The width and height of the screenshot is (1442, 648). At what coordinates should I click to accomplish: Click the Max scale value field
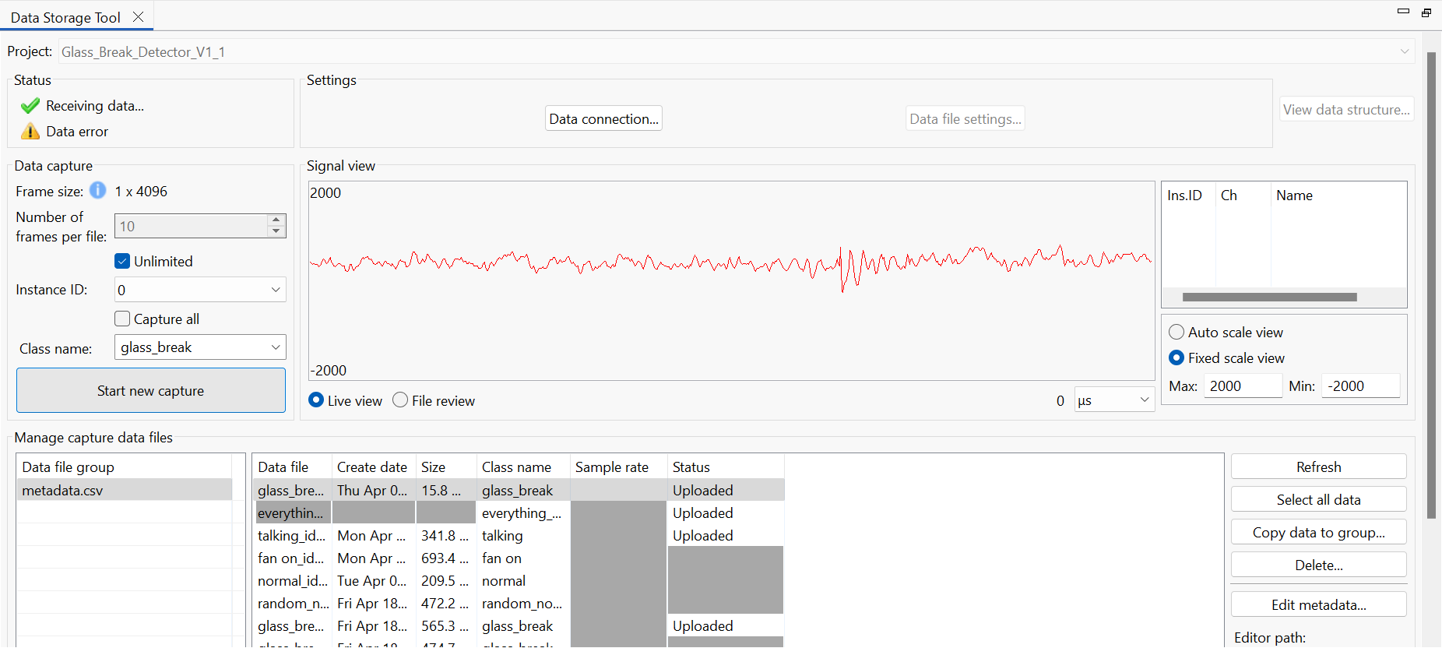(x=1242, y=386)
